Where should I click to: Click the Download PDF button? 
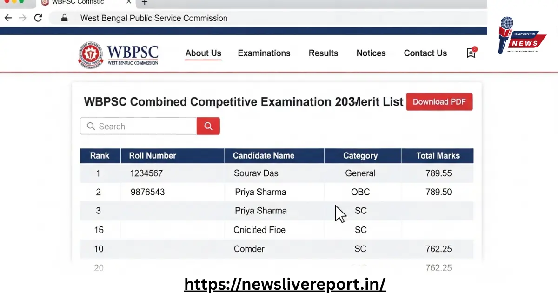click(439, 101)
